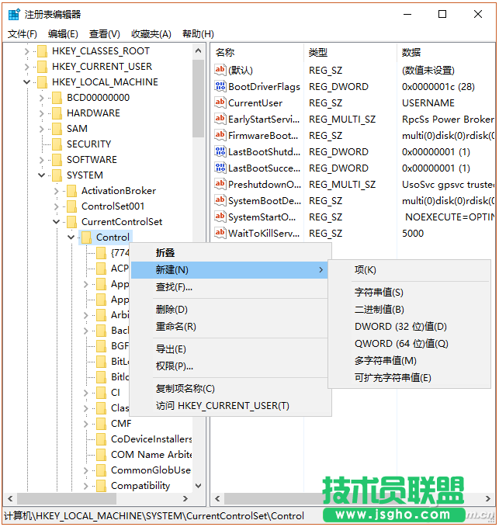Click the tree pane vertical scrollbar thumb

point(198,99)
